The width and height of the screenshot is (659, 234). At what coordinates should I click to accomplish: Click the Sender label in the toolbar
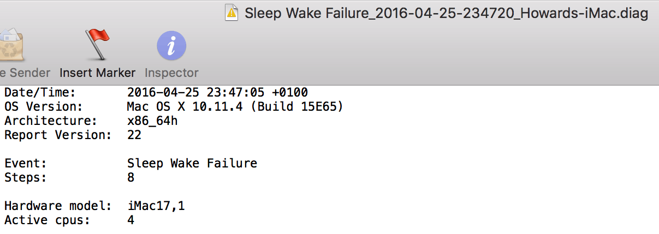[x=26, y=73]
